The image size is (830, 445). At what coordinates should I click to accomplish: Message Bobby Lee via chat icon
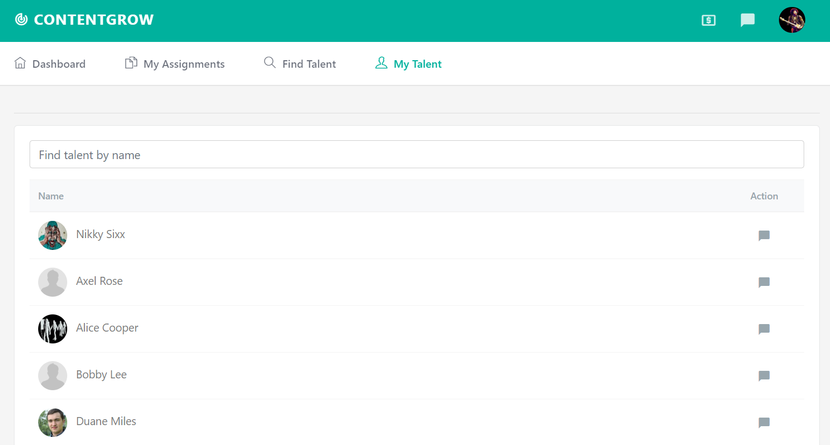(x=764, y=376)
